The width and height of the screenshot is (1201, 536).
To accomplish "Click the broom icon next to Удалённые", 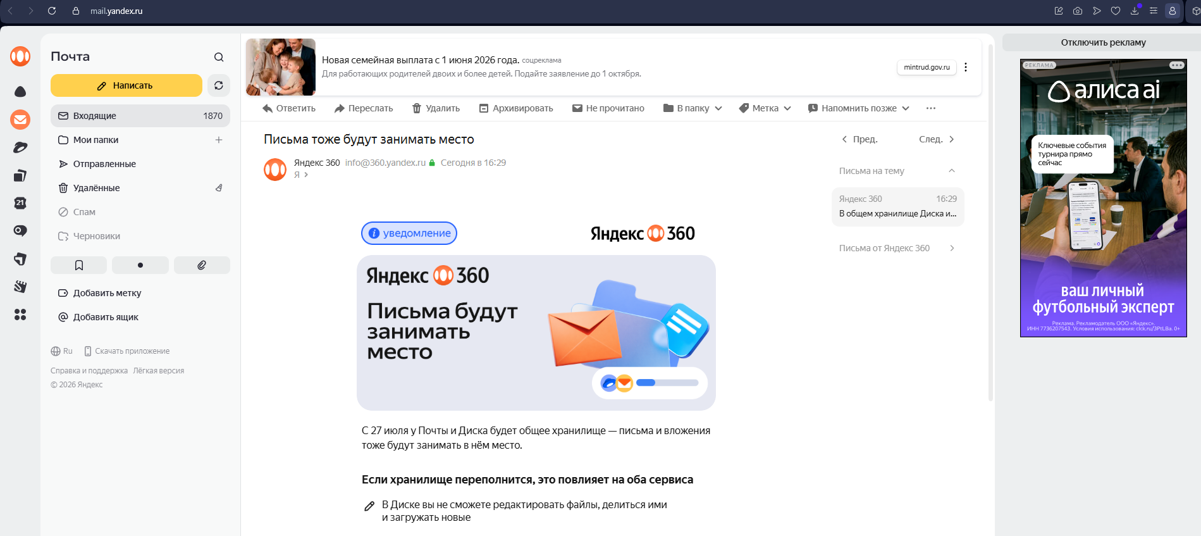I will click(x=219, y=188).
